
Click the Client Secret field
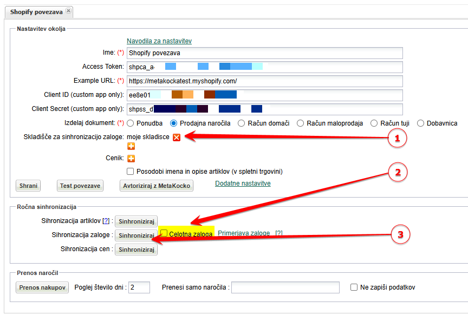265,109
